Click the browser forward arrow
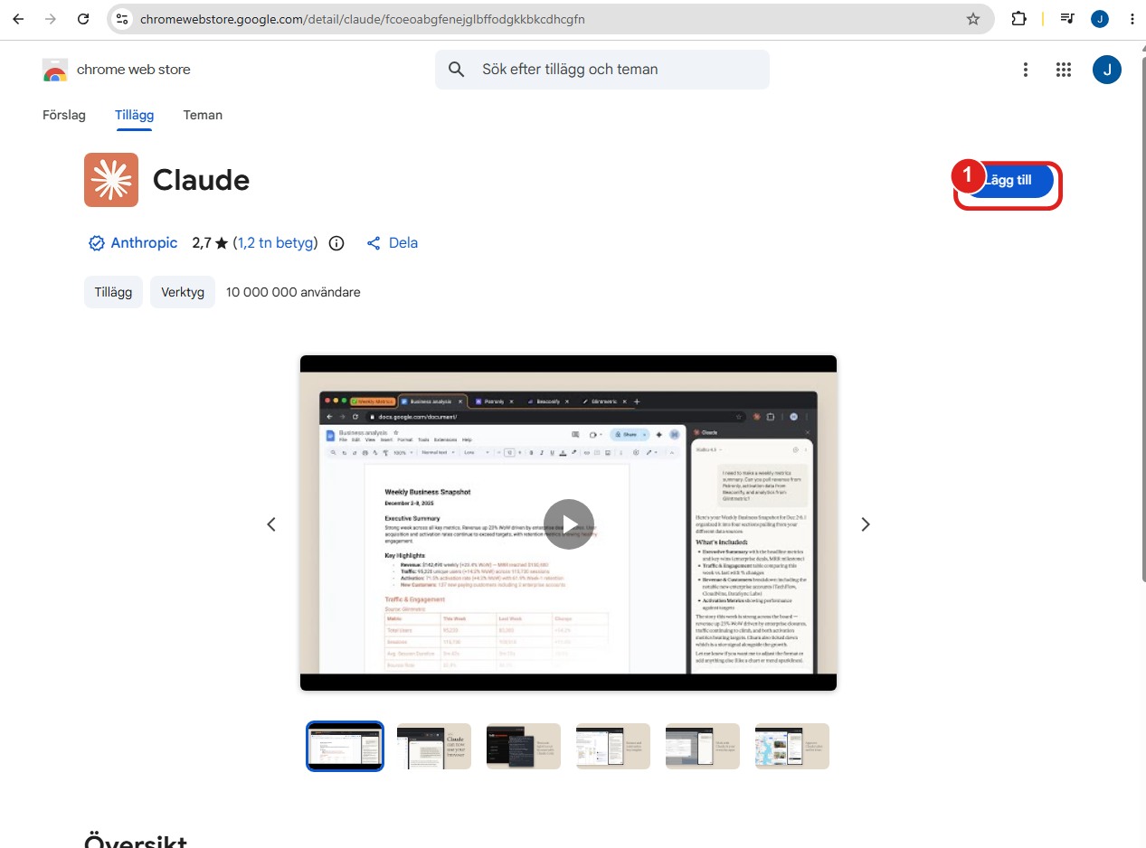Viewport: 1146px width, 848px height. coord(51,19)
